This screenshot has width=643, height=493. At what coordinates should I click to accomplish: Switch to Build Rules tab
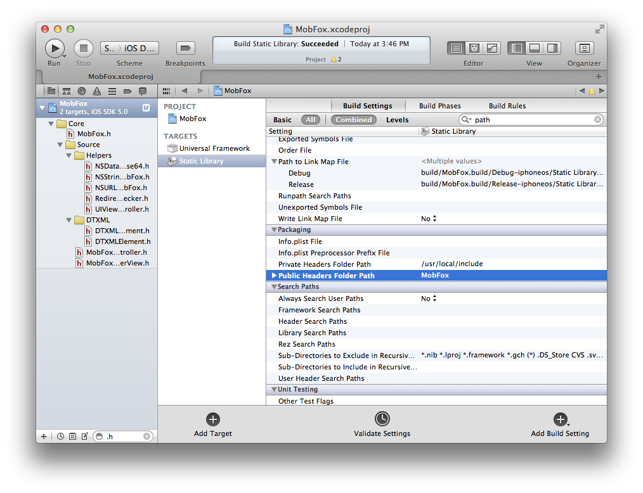pos(507,106)
